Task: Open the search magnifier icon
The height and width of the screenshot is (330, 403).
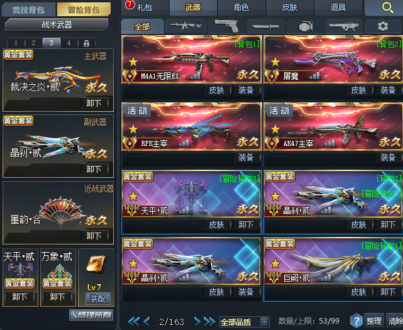Action: pyautogui.click(x=387, y=8)
